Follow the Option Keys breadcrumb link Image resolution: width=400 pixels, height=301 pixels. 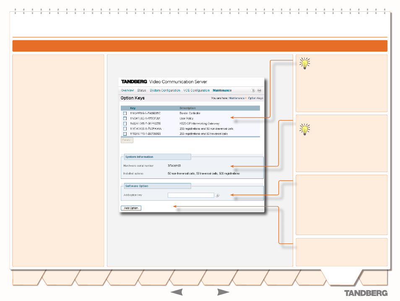click(255, 98)
